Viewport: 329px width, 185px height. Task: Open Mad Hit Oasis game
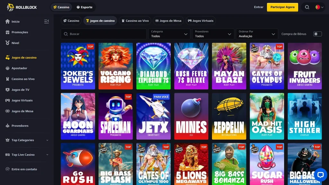click(x=267, y=116)
